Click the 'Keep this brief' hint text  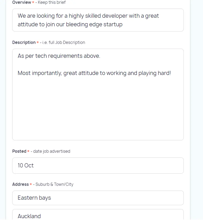[x=52, y=2]
